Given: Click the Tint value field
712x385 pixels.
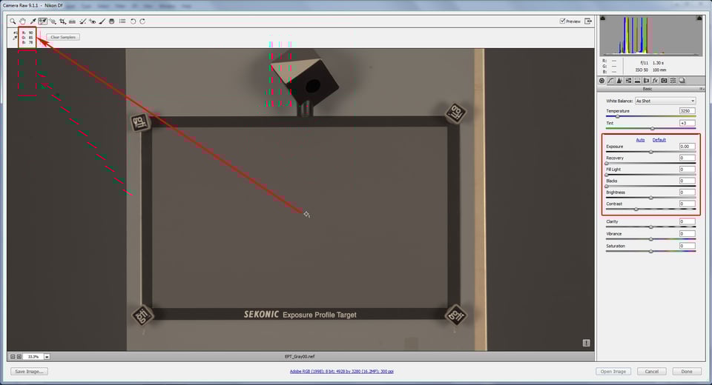Looking at the screenshot, I should [688, 123].
